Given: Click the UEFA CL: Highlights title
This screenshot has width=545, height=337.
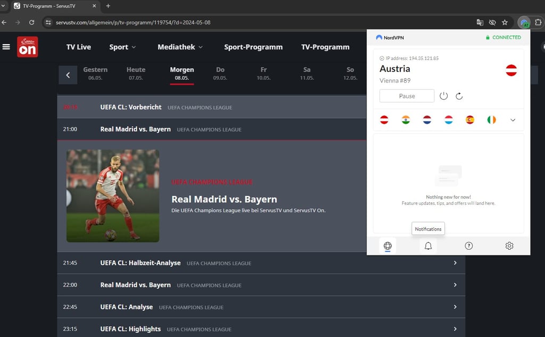Looking at the screenshot, I should point(130,329).
